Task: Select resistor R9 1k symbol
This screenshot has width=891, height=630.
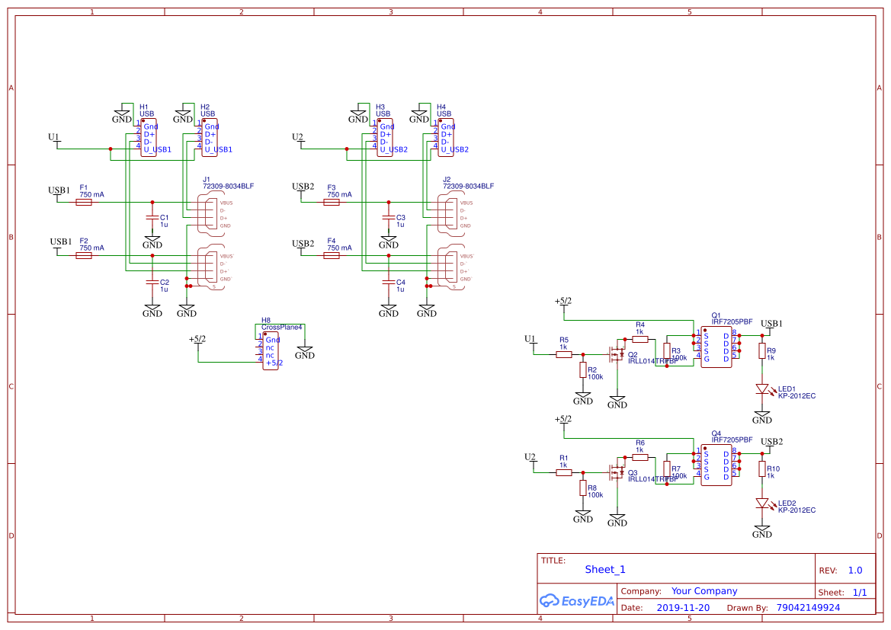Action: (762, 351)
